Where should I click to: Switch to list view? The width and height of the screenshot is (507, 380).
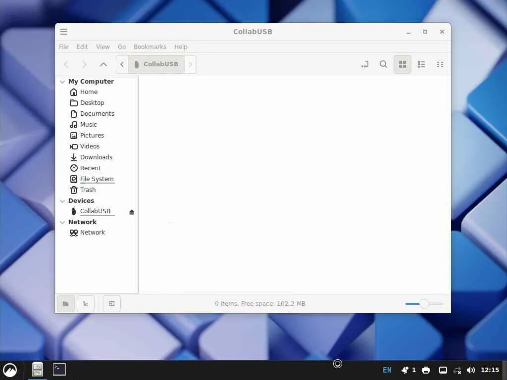coord(421,64)
